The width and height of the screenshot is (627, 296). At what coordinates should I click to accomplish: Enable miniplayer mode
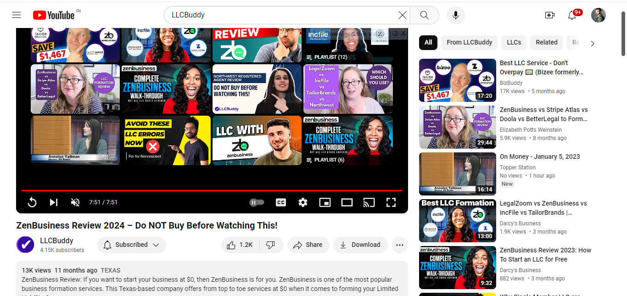(325, 202)
